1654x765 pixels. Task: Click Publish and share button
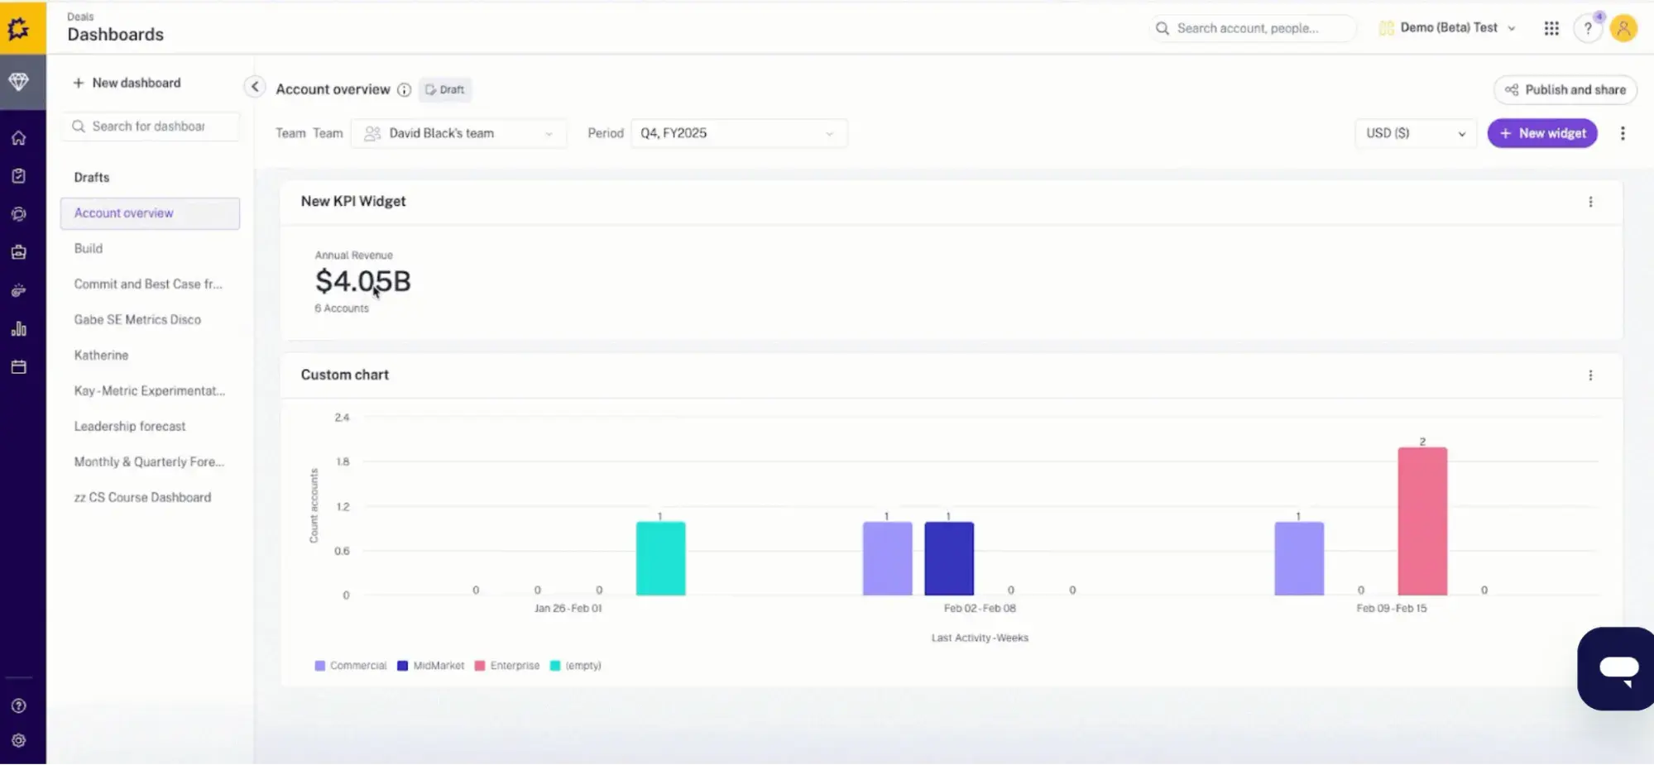(1565, 89)
